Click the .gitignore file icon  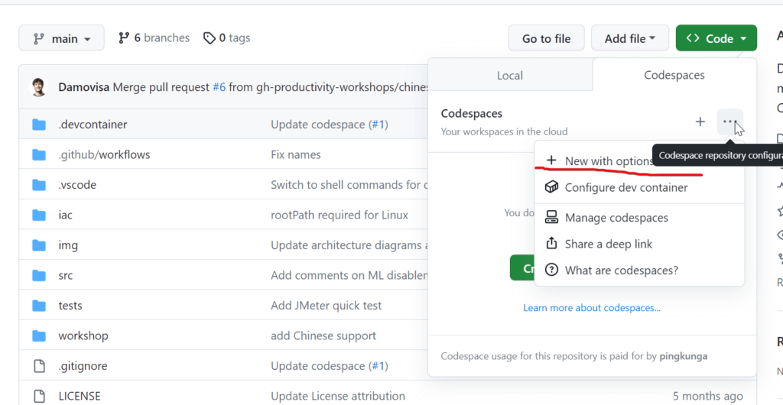tap(39, 366)
